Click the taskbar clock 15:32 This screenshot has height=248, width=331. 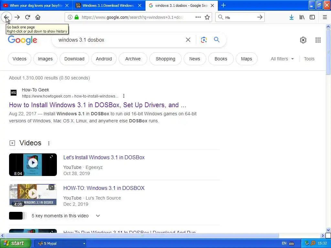coord(322,243)
